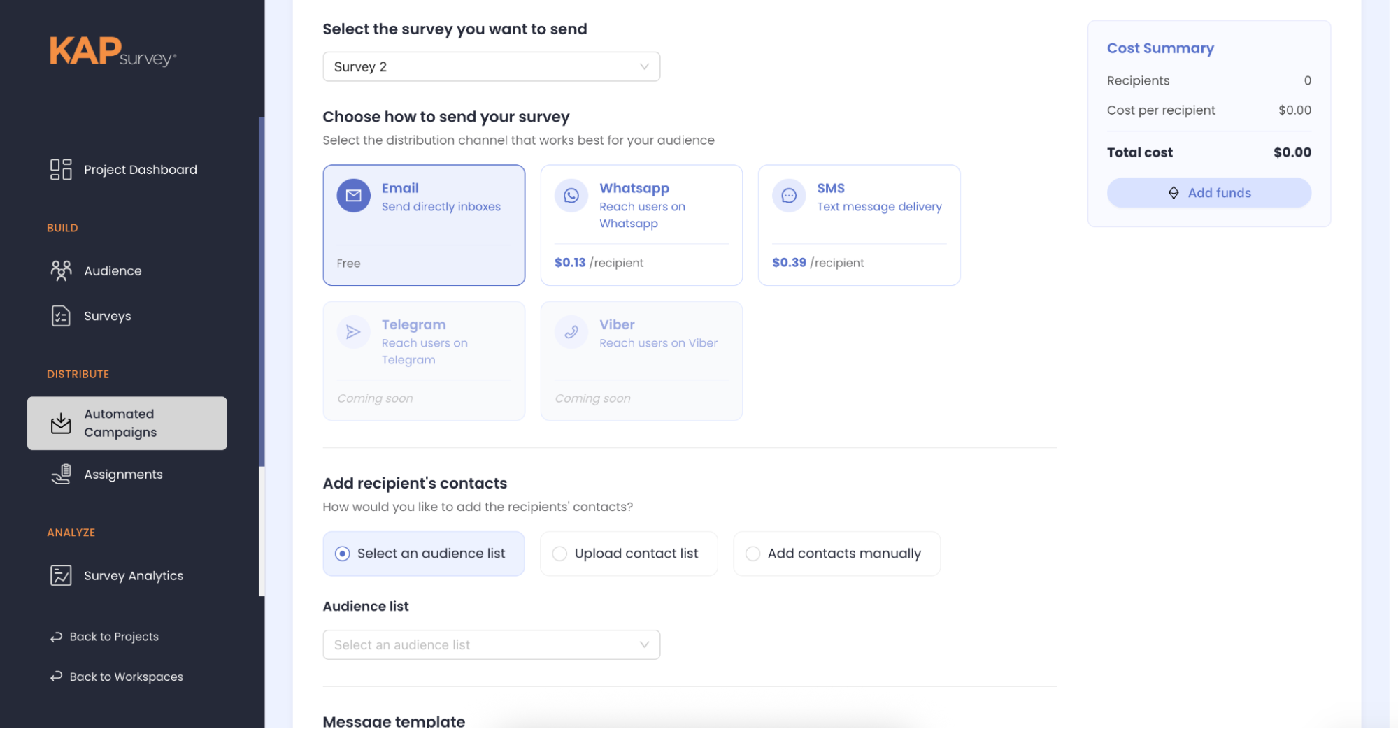Click the Audience list label
This screenshot has height=729, width=1398.
[x=366, y=606]
